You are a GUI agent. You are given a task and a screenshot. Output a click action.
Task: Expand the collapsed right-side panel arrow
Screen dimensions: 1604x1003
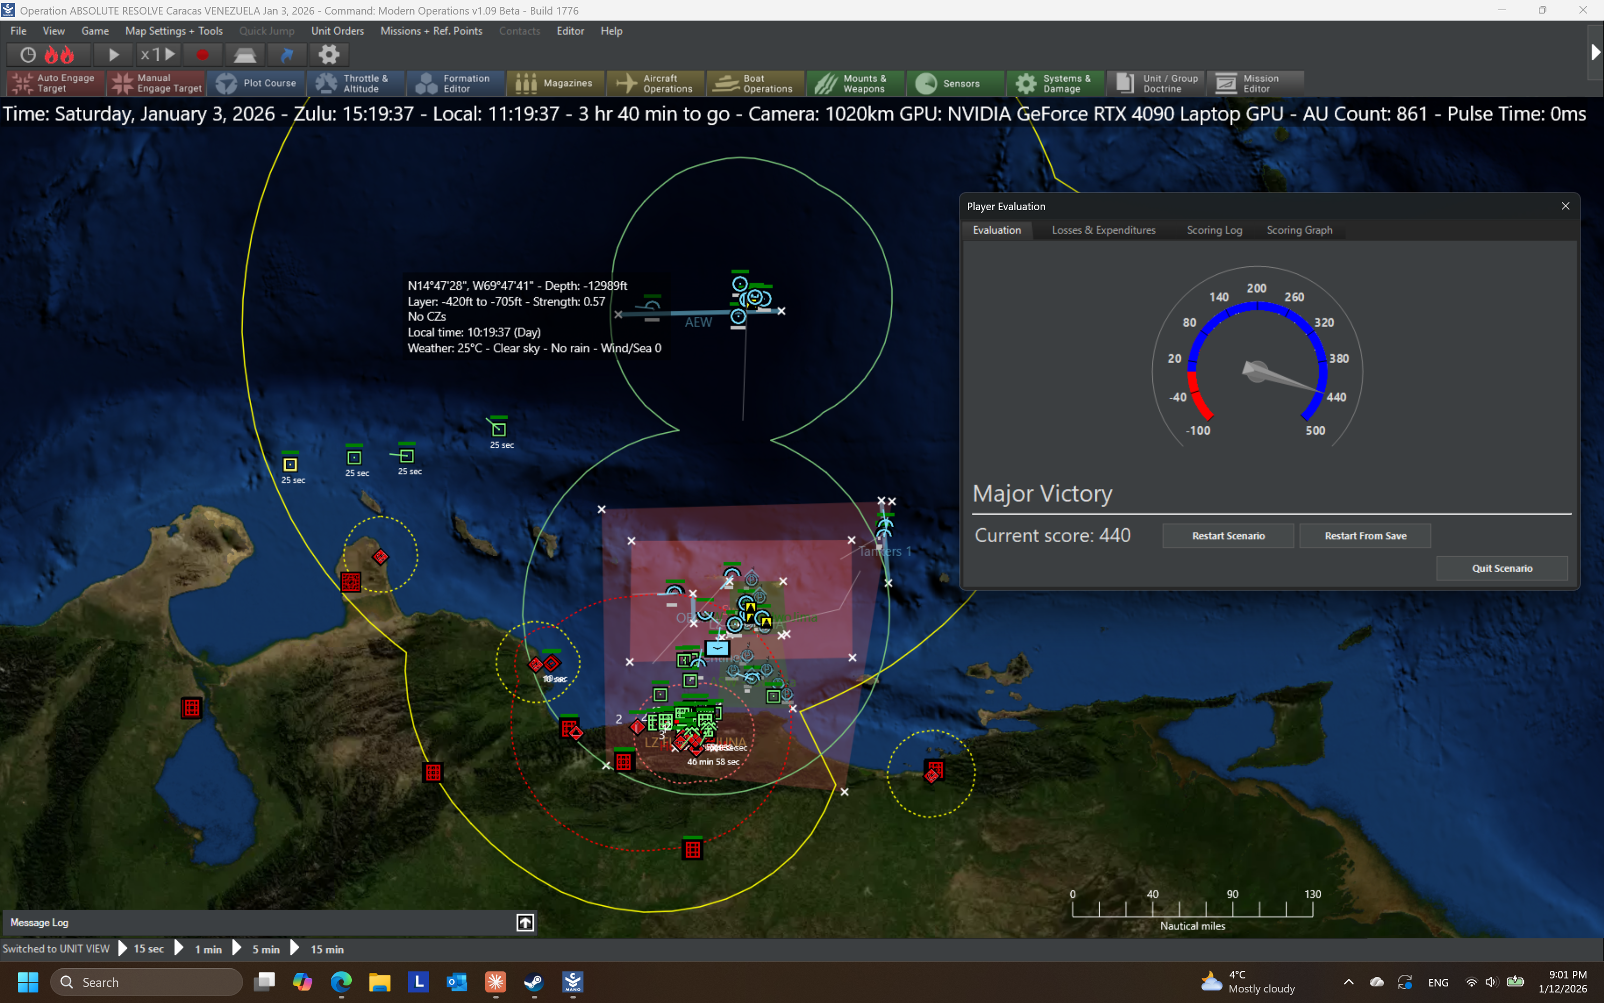pos(1595,53)
